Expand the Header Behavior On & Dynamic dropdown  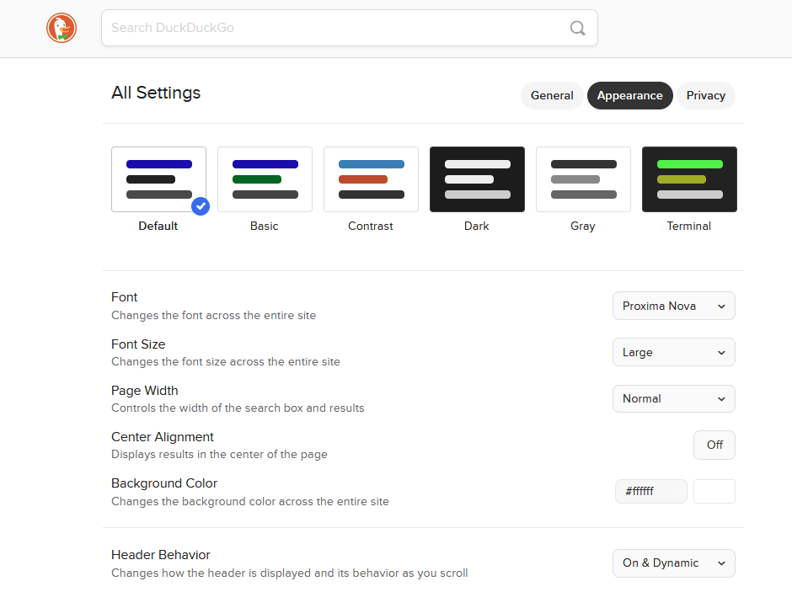pos(673,563)
